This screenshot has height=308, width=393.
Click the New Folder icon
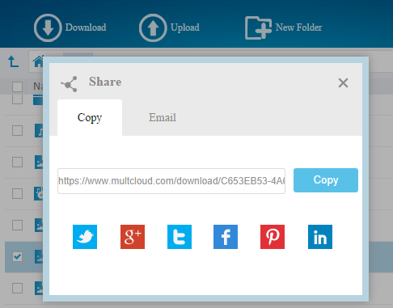(x=258, y=27)
